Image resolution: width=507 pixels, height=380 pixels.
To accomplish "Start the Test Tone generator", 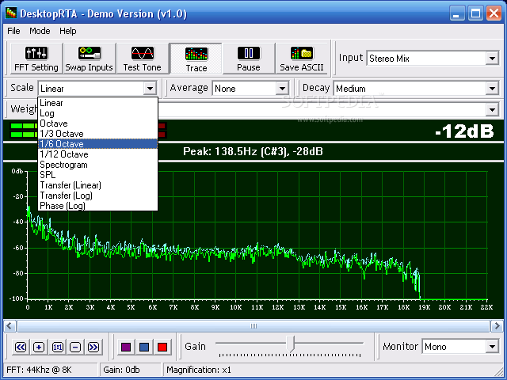I will coord(143,59).
